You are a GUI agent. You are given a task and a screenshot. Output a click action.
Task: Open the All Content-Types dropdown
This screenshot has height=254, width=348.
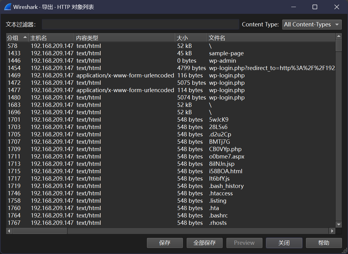(312, 25)
